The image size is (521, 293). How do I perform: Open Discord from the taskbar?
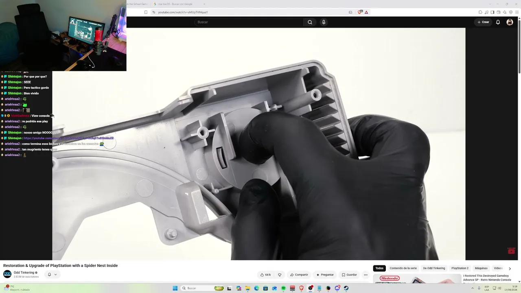[337, 288]
